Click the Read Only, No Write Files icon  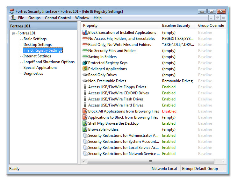click(85, 44)
